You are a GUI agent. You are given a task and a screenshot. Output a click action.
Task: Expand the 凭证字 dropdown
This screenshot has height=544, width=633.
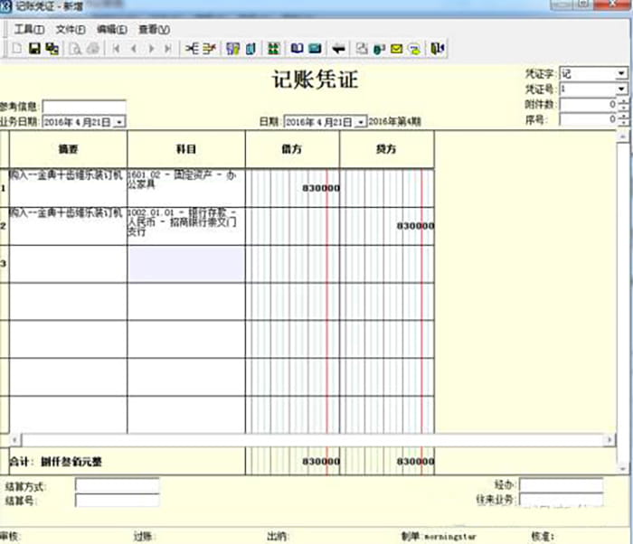(622, 73)
